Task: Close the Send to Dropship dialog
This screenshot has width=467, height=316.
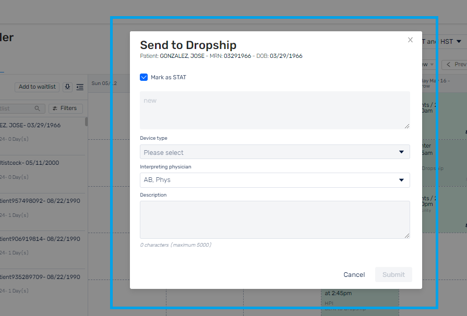Action: (x=410, y=40)
